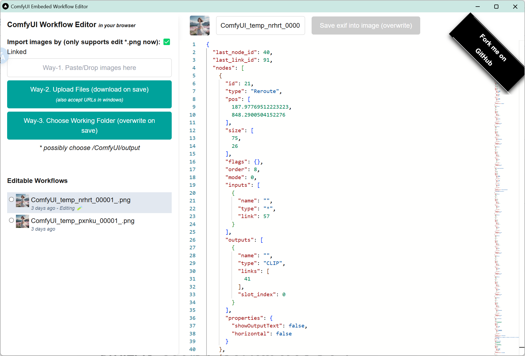Click line number 19 in the editor

coord(193,185)
